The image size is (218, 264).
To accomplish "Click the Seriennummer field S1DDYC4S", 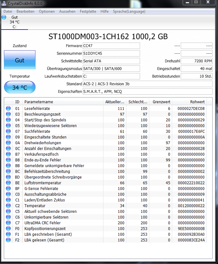I will [111, 53].
